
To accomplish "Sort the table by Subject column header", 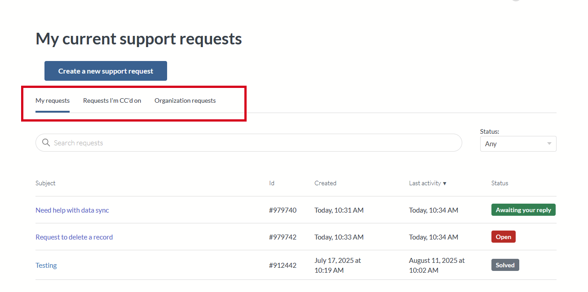I will pyautogui.click(x=45, y=183).
